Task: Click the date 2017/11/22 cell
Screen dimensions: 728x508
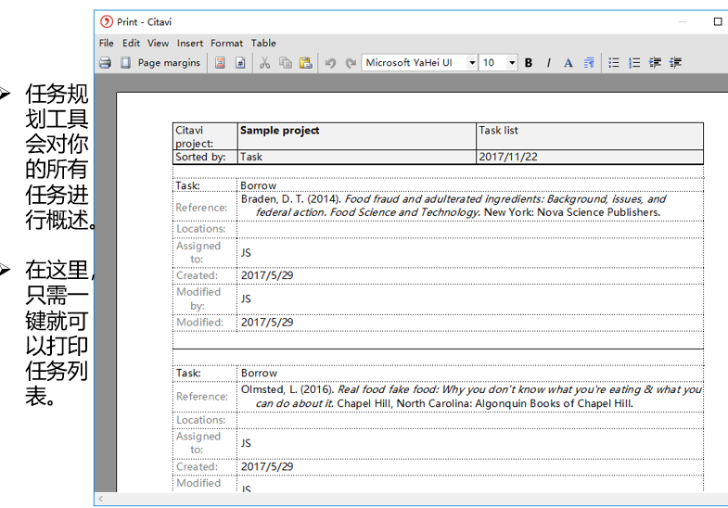Action: [590, 157]
